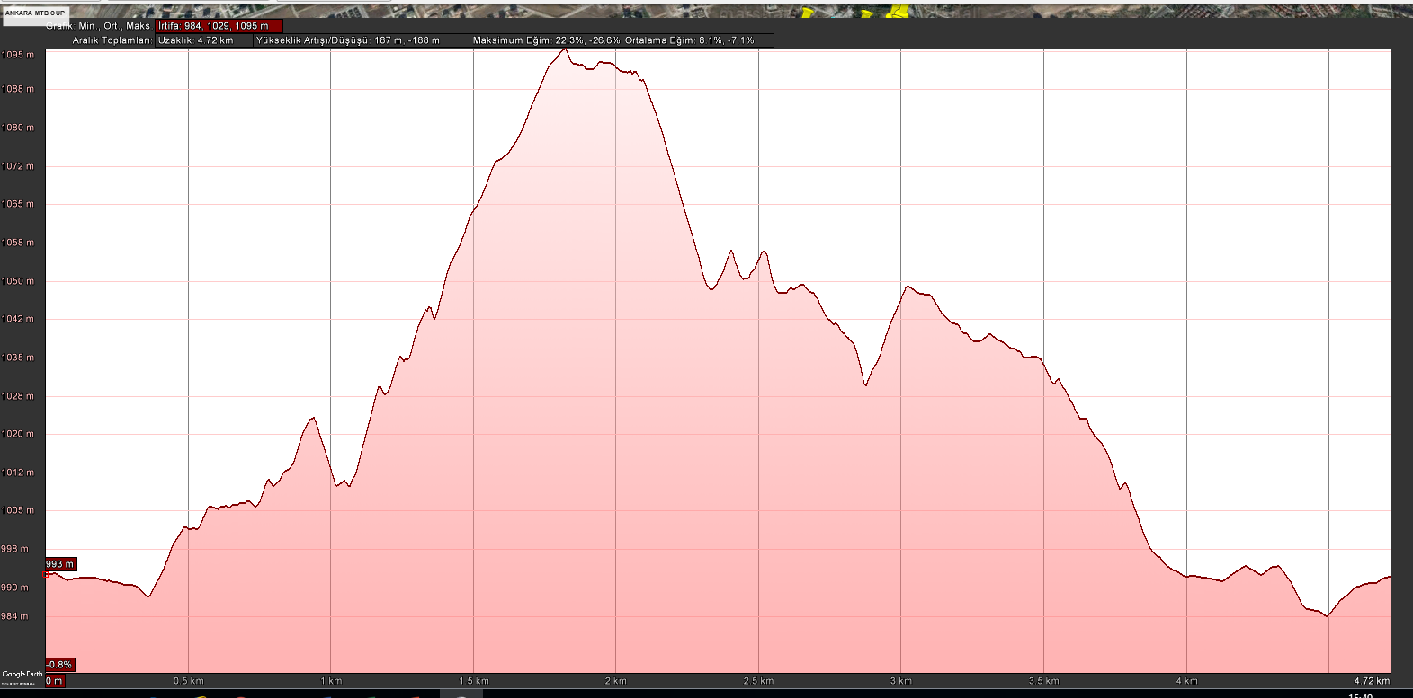Click the 0 m distance marker label
Screen dimensions: 1413x698
[x=55, y=681]
